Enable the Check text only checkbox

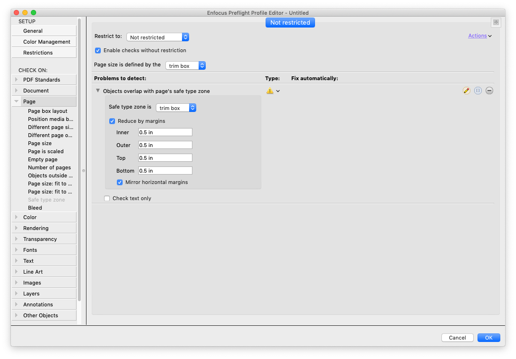coord(107,198)
